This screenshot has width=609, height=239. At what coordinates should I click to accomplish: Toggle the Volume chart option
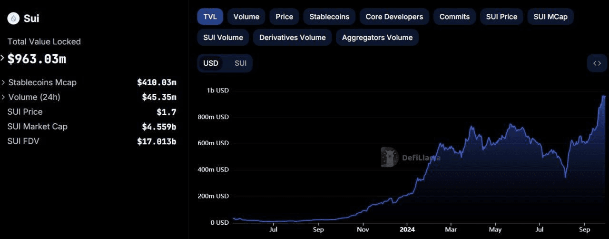[x=246, y=17]
